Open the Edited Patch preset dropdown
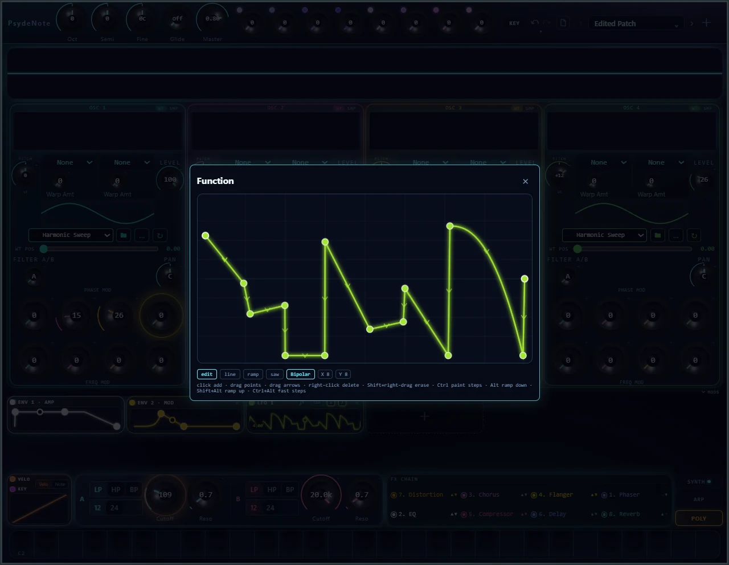The image size is (729, 565). pyautogui.click(x=636, y=23)
